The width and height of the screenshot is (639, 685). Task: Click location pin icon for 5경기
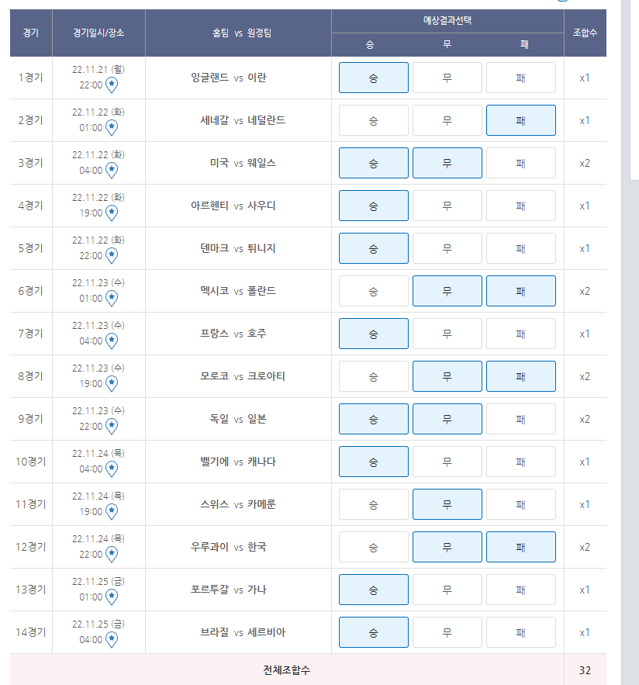112,255
